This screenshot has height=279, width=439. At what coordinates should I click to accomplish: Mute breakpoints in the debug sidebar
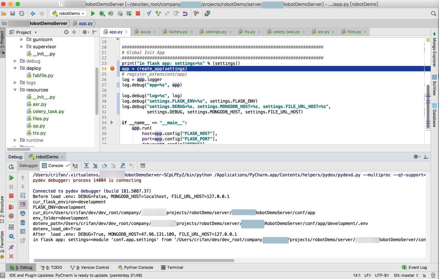(x=11, y=216)
